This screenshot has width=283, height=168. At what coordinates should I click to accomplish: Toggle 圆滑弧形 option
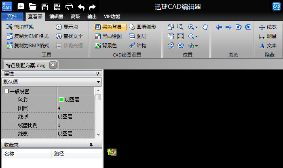click(143, 27)
